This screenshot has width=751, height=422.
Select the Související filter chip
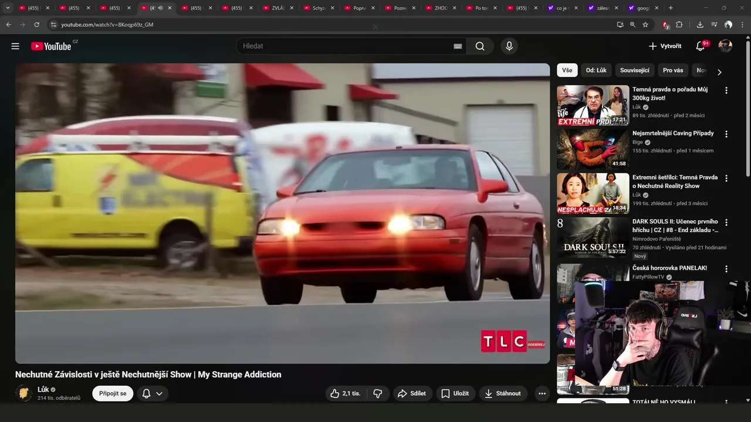coord(635,70)
